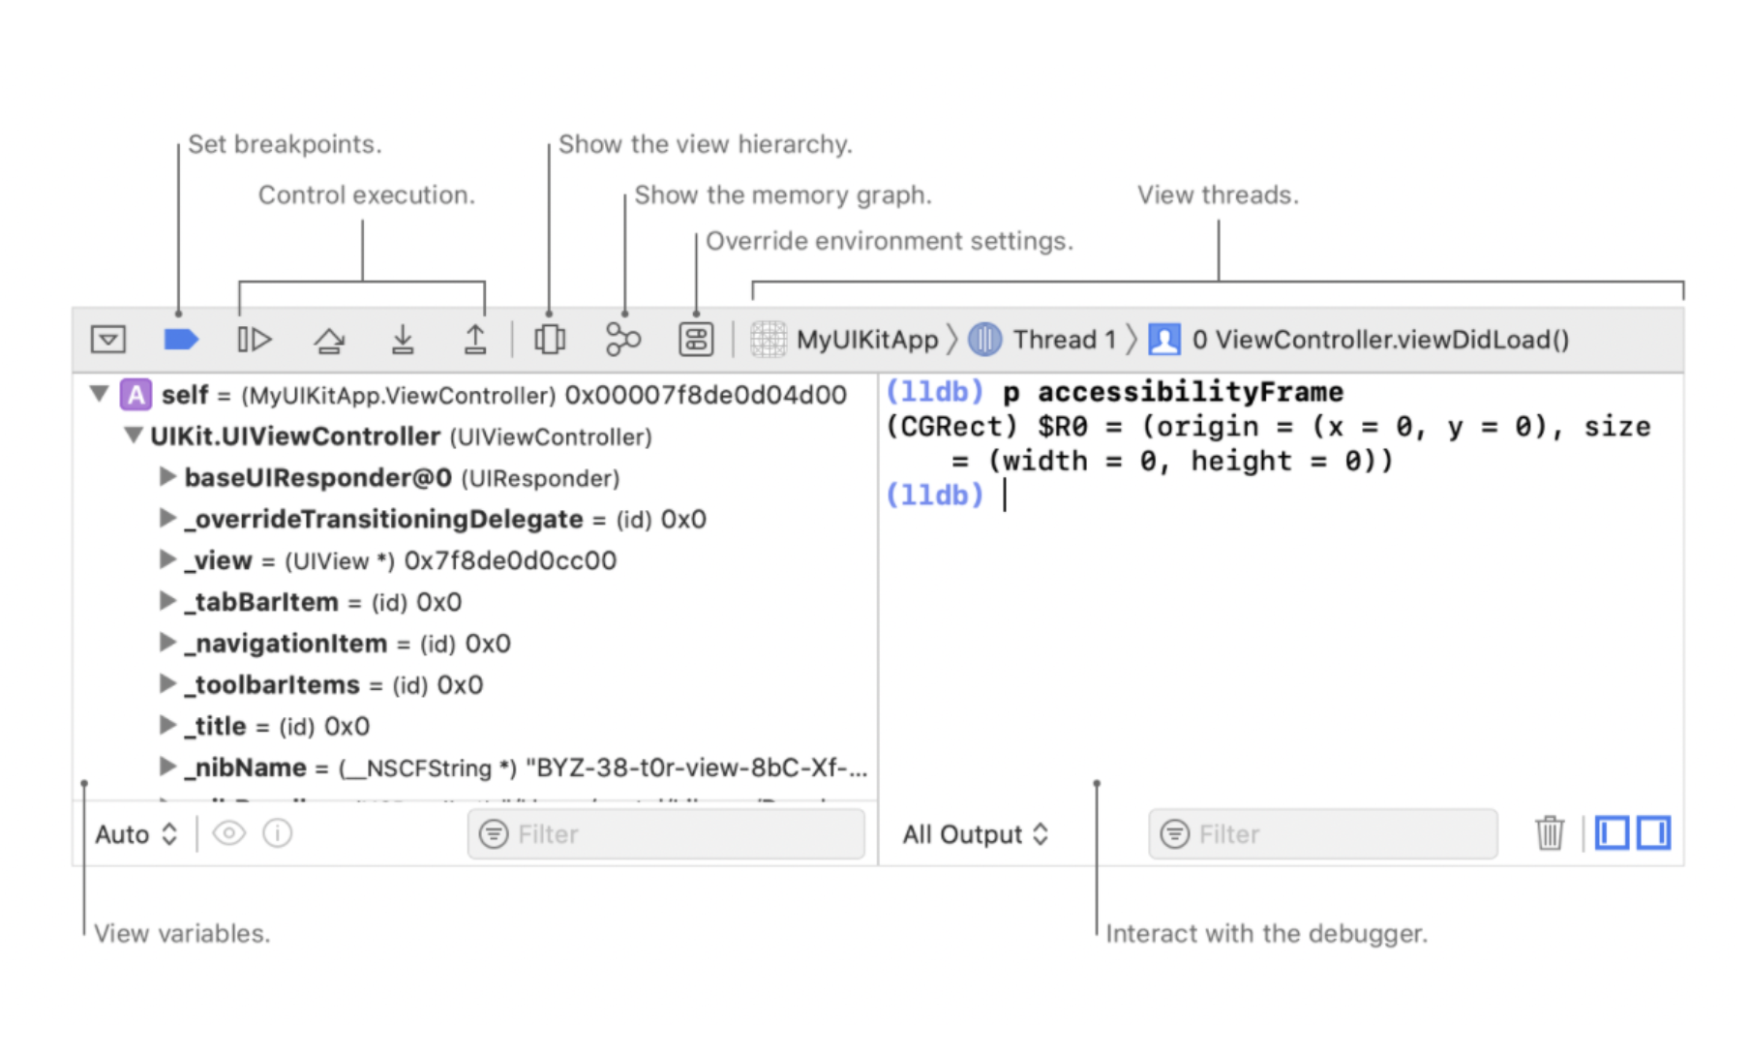Expand baseUIResponder@0 entry
Image resolution: width=1750 pixels, height=1053 pixels.
point(167,476)
